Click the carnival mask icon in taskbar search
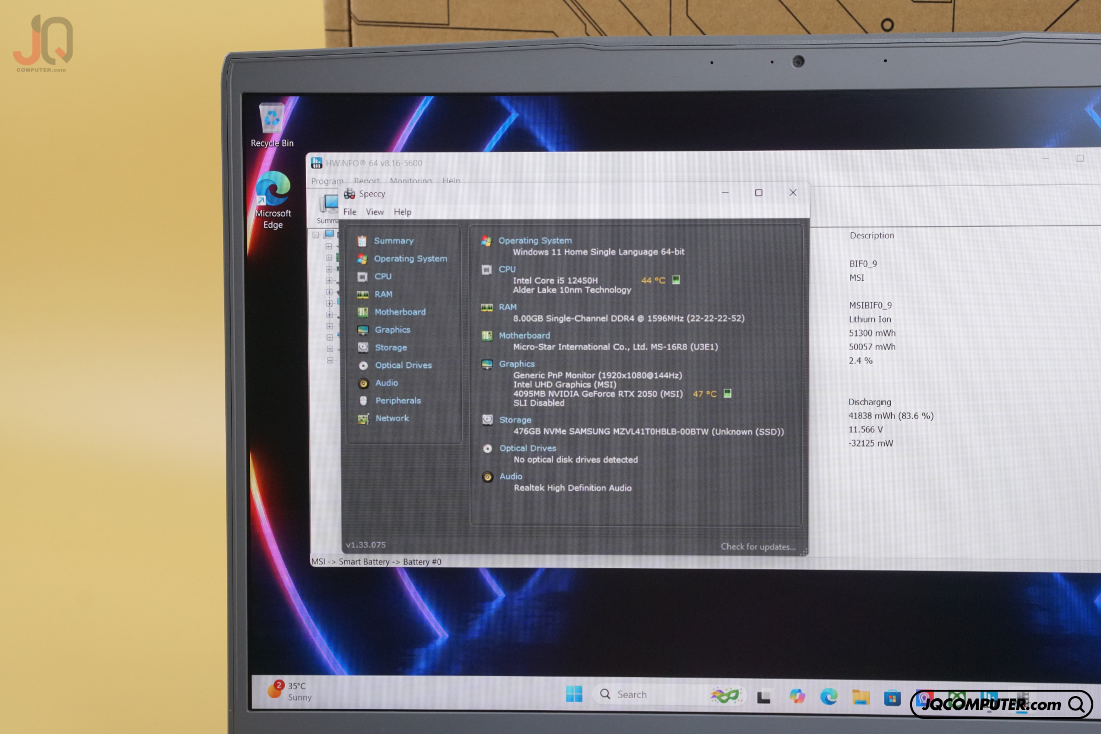Screen dimensions: 1101x734 (x=726, y=695)
